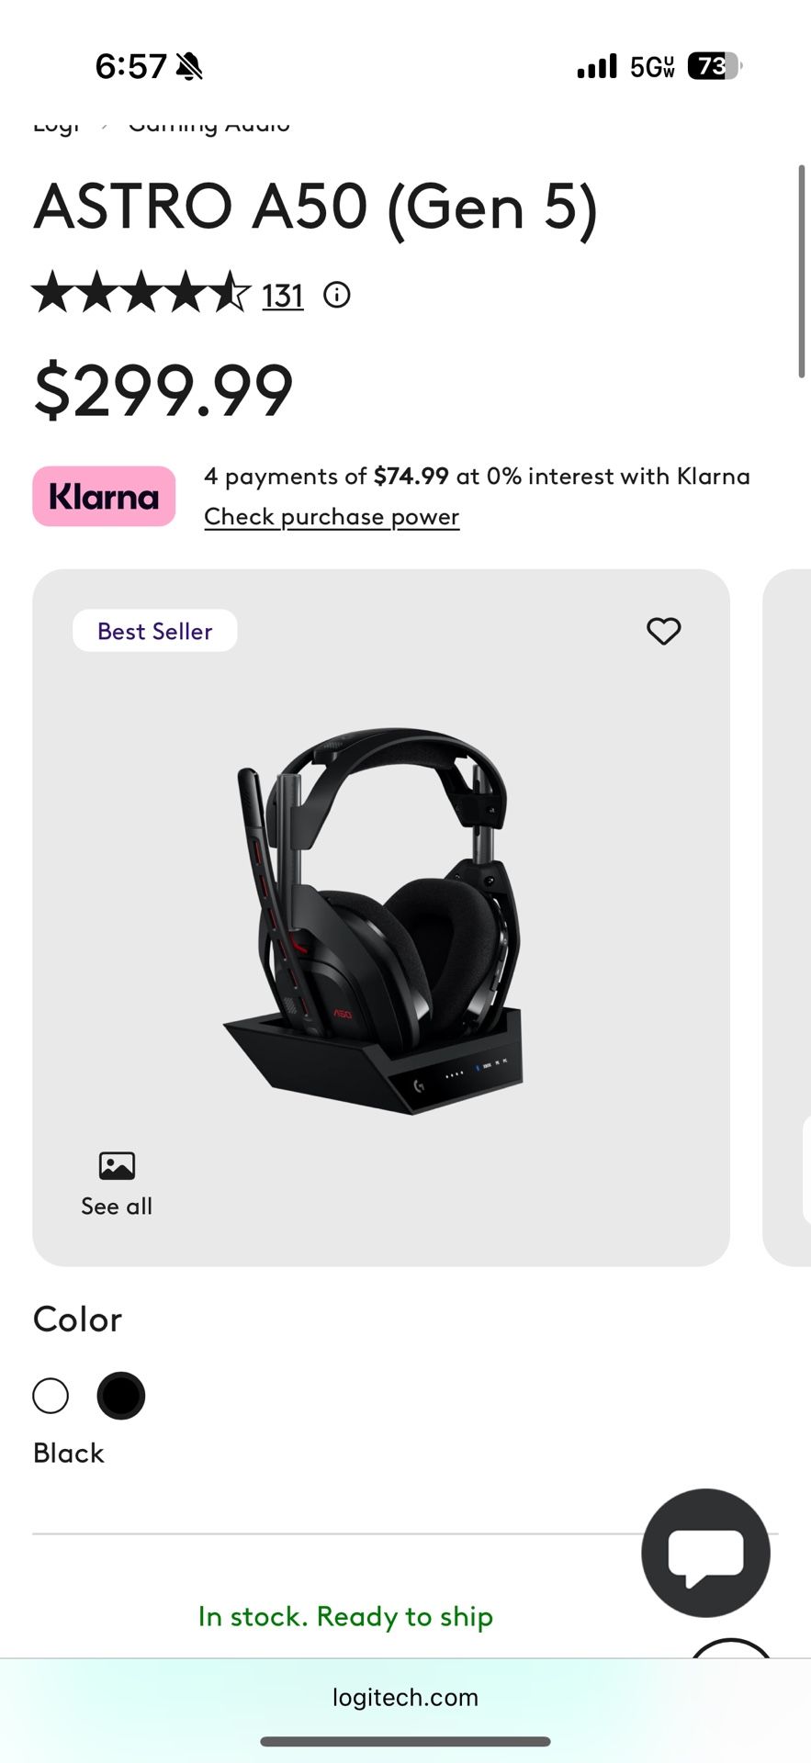Click the star rating graphic
The image size is (811, 1763).
pyautogui.click(x=141, y=294)
